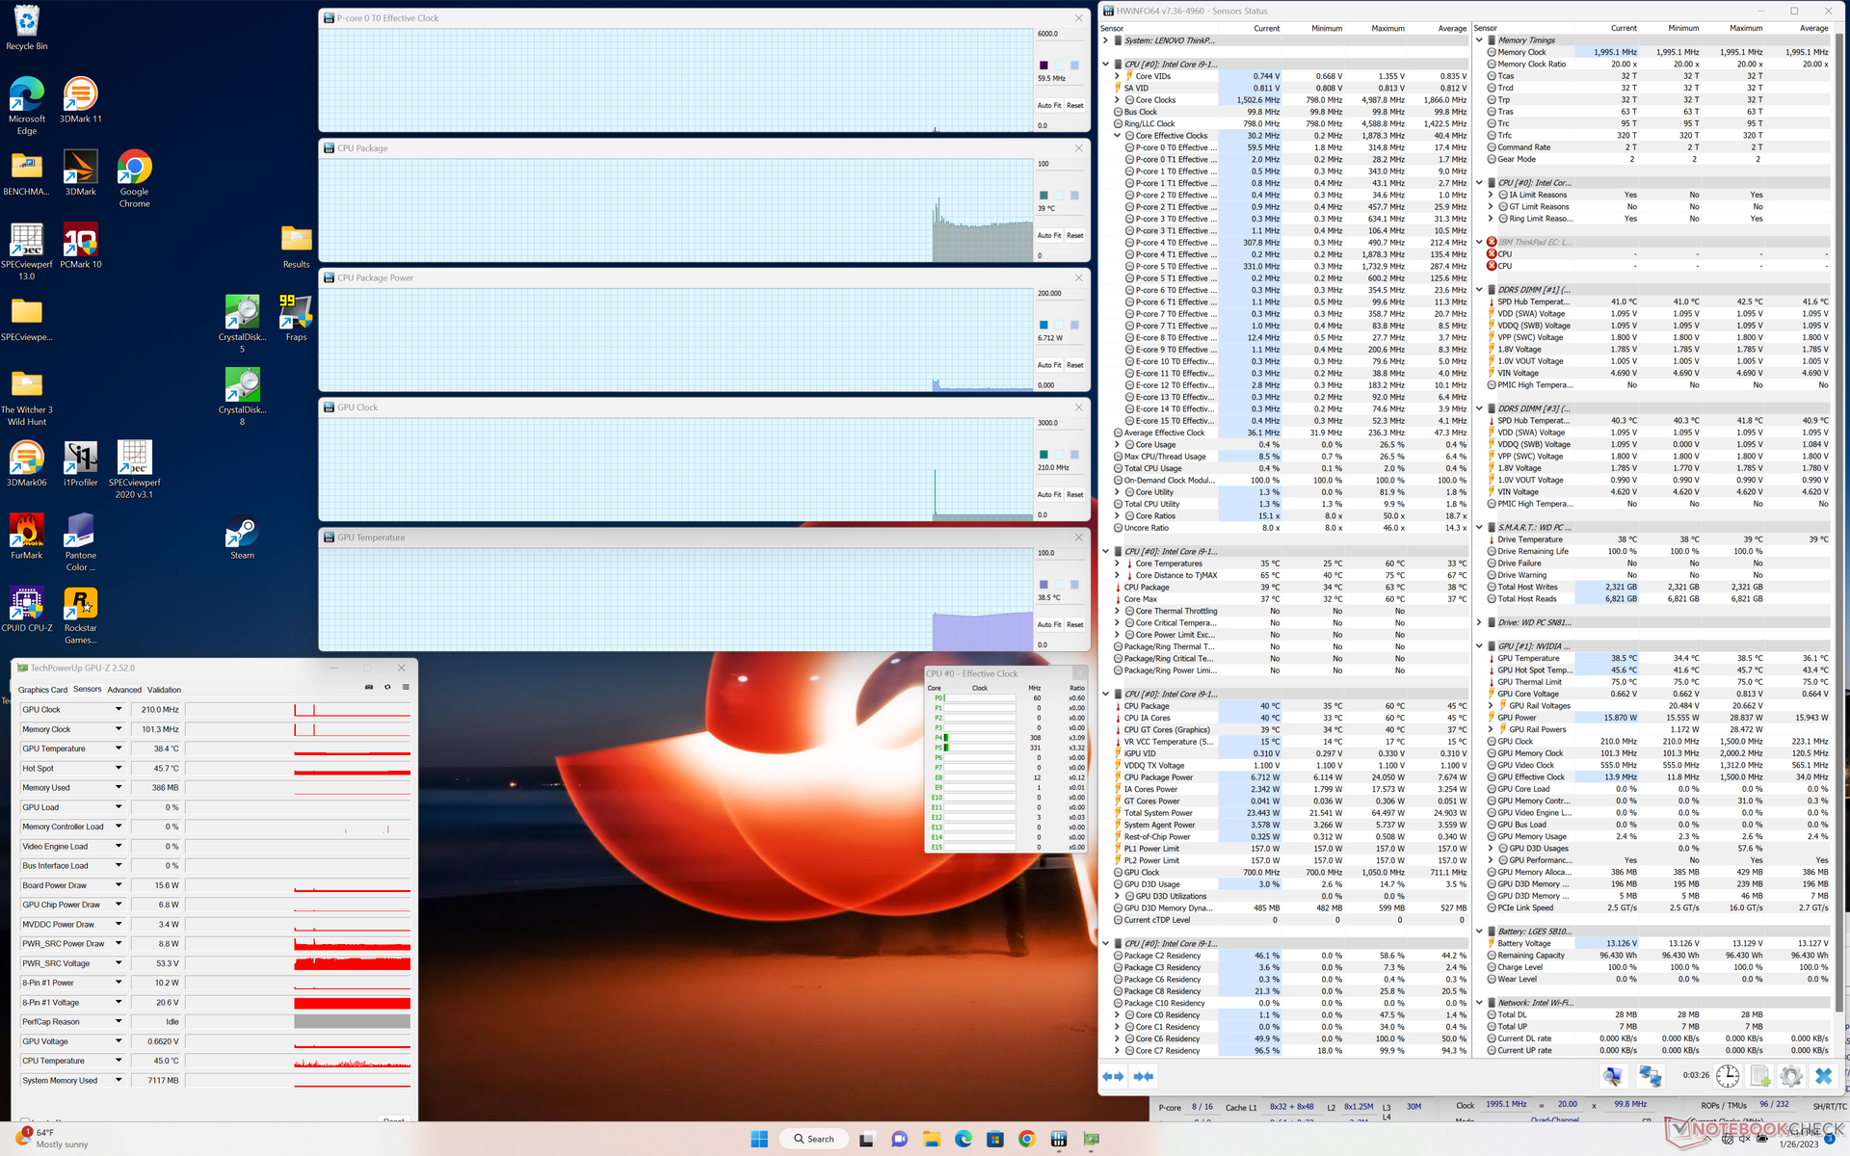Pick lavender line color in GPU Temperature graph
1850x1156 pixels.
click(x=1044, y=585)
